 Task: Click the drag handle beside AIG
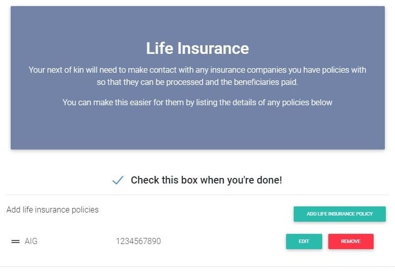click(15, 241)
